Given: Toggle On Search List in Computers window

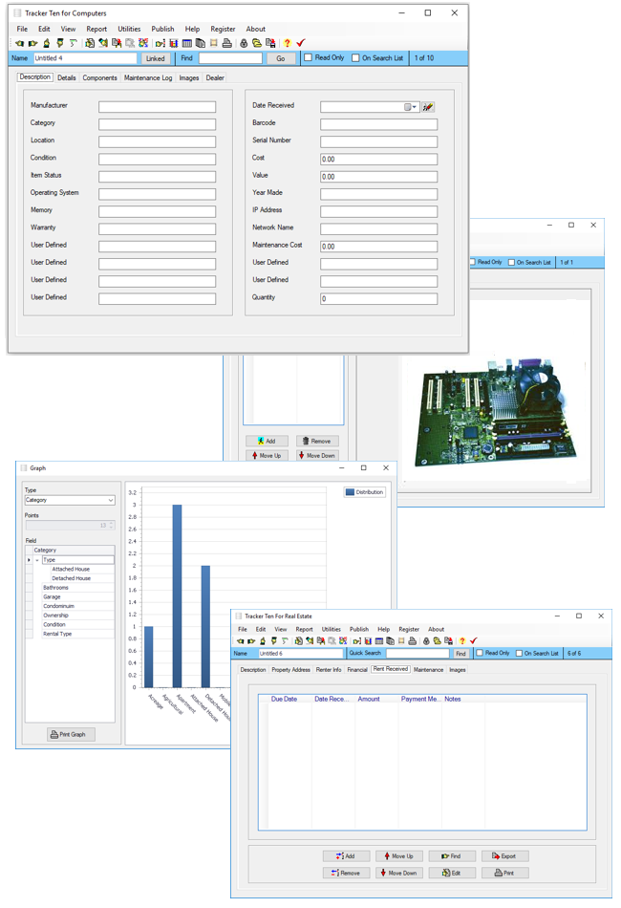Looking at the screenshot, I should tap(356, 58).
